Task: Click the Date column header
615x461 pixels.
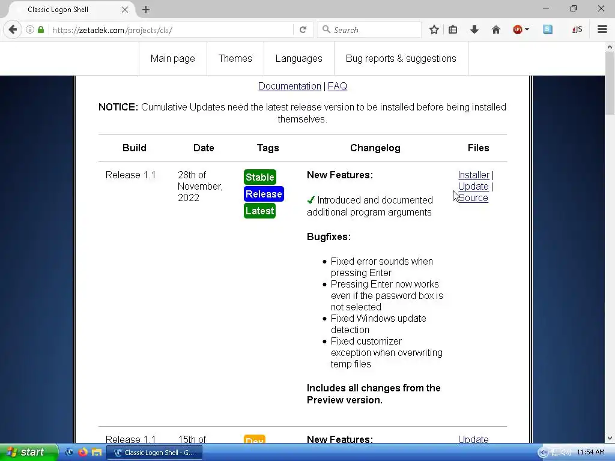Action: click(204, 148)
